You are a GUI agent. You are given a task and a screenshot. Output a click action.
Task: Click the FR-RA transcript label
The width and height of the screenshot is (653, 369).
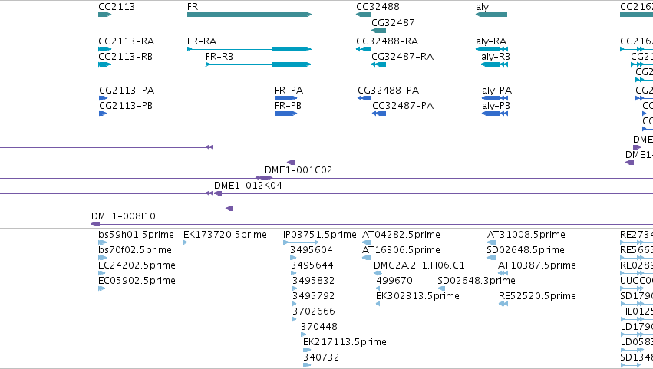(202, 41)
